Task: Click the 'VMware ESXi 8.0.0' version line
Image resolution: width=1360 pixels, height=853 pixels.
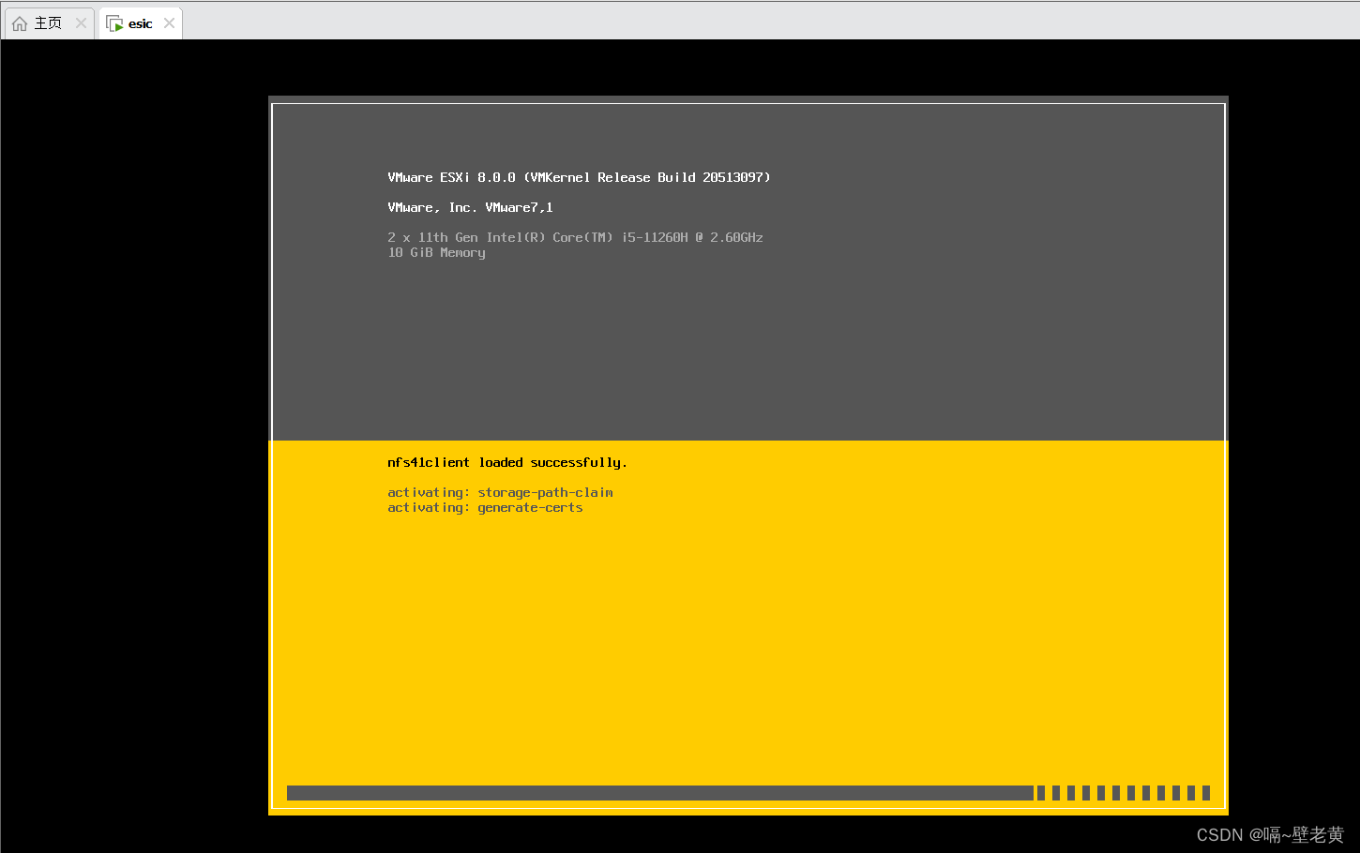Action: (x=579, y=177)
